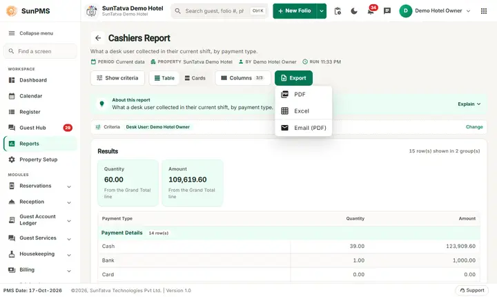The width and height of the screenshot is (497, 297).
Task: Expand the Reservations chevron
Action: [x=69, y=186]
